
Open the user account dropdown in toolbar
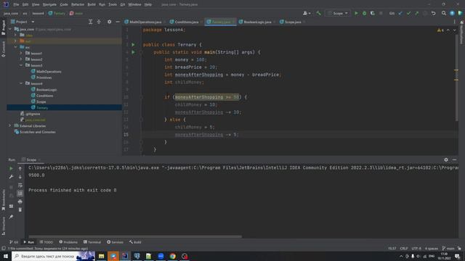[x=307, y=13]
